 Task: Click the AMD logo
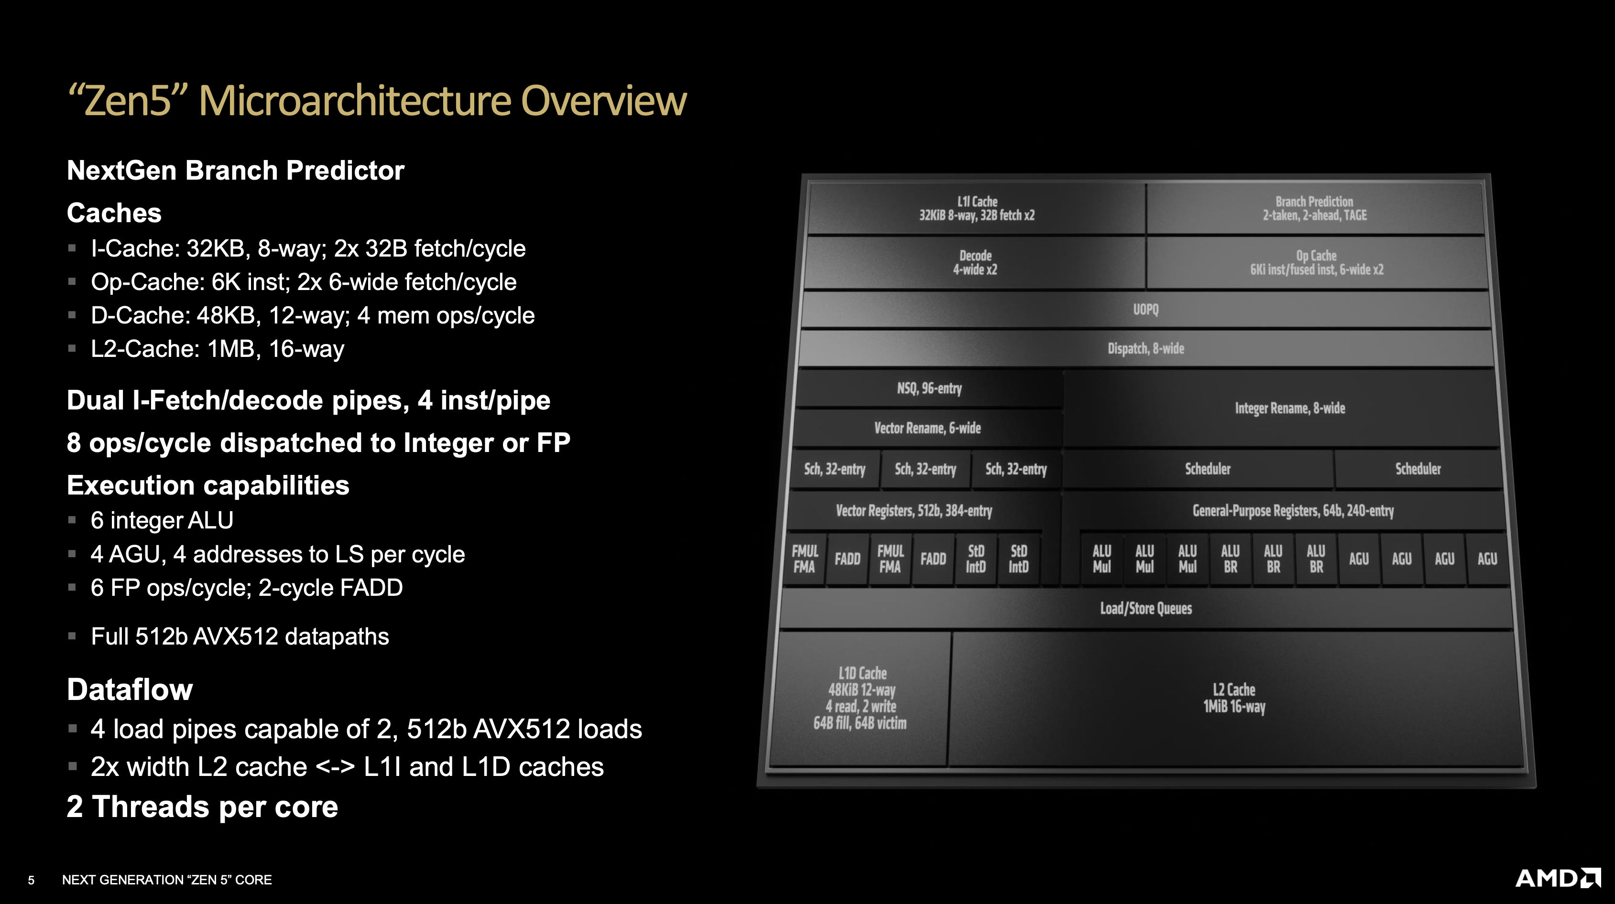[x=1557, y=878]
